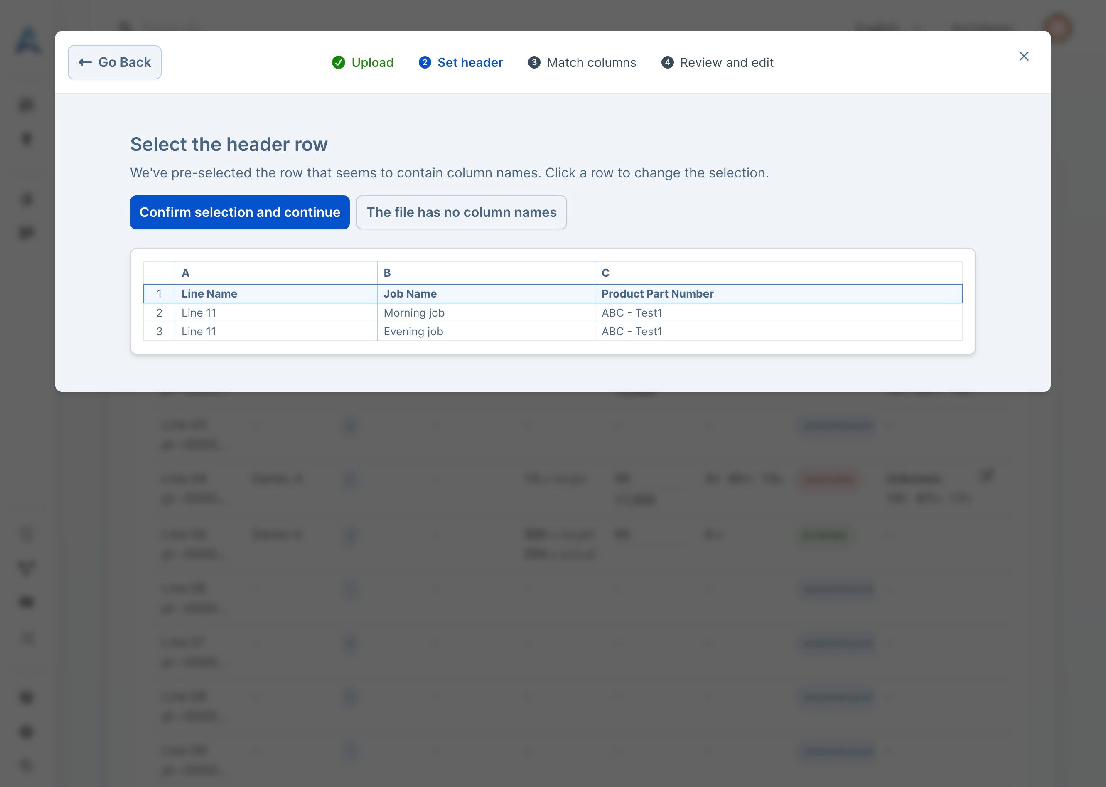Select row number 1 as header
This screenshot has height=787, width=1106.
click(x=160, y=294)
